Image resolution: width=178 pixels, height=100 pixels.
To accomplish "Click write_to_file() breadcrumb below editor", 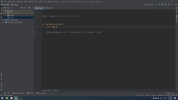I will [46, 91].
